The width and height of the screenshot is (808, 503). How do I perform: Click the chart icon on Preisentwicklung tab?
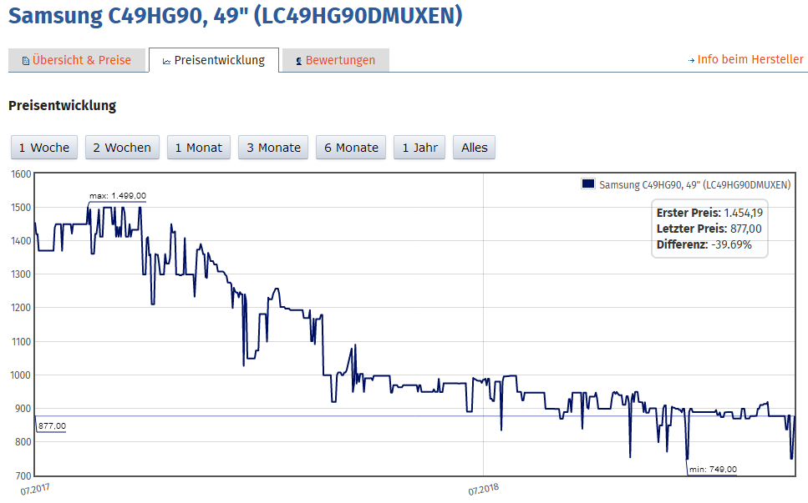[x=166, y=61]
